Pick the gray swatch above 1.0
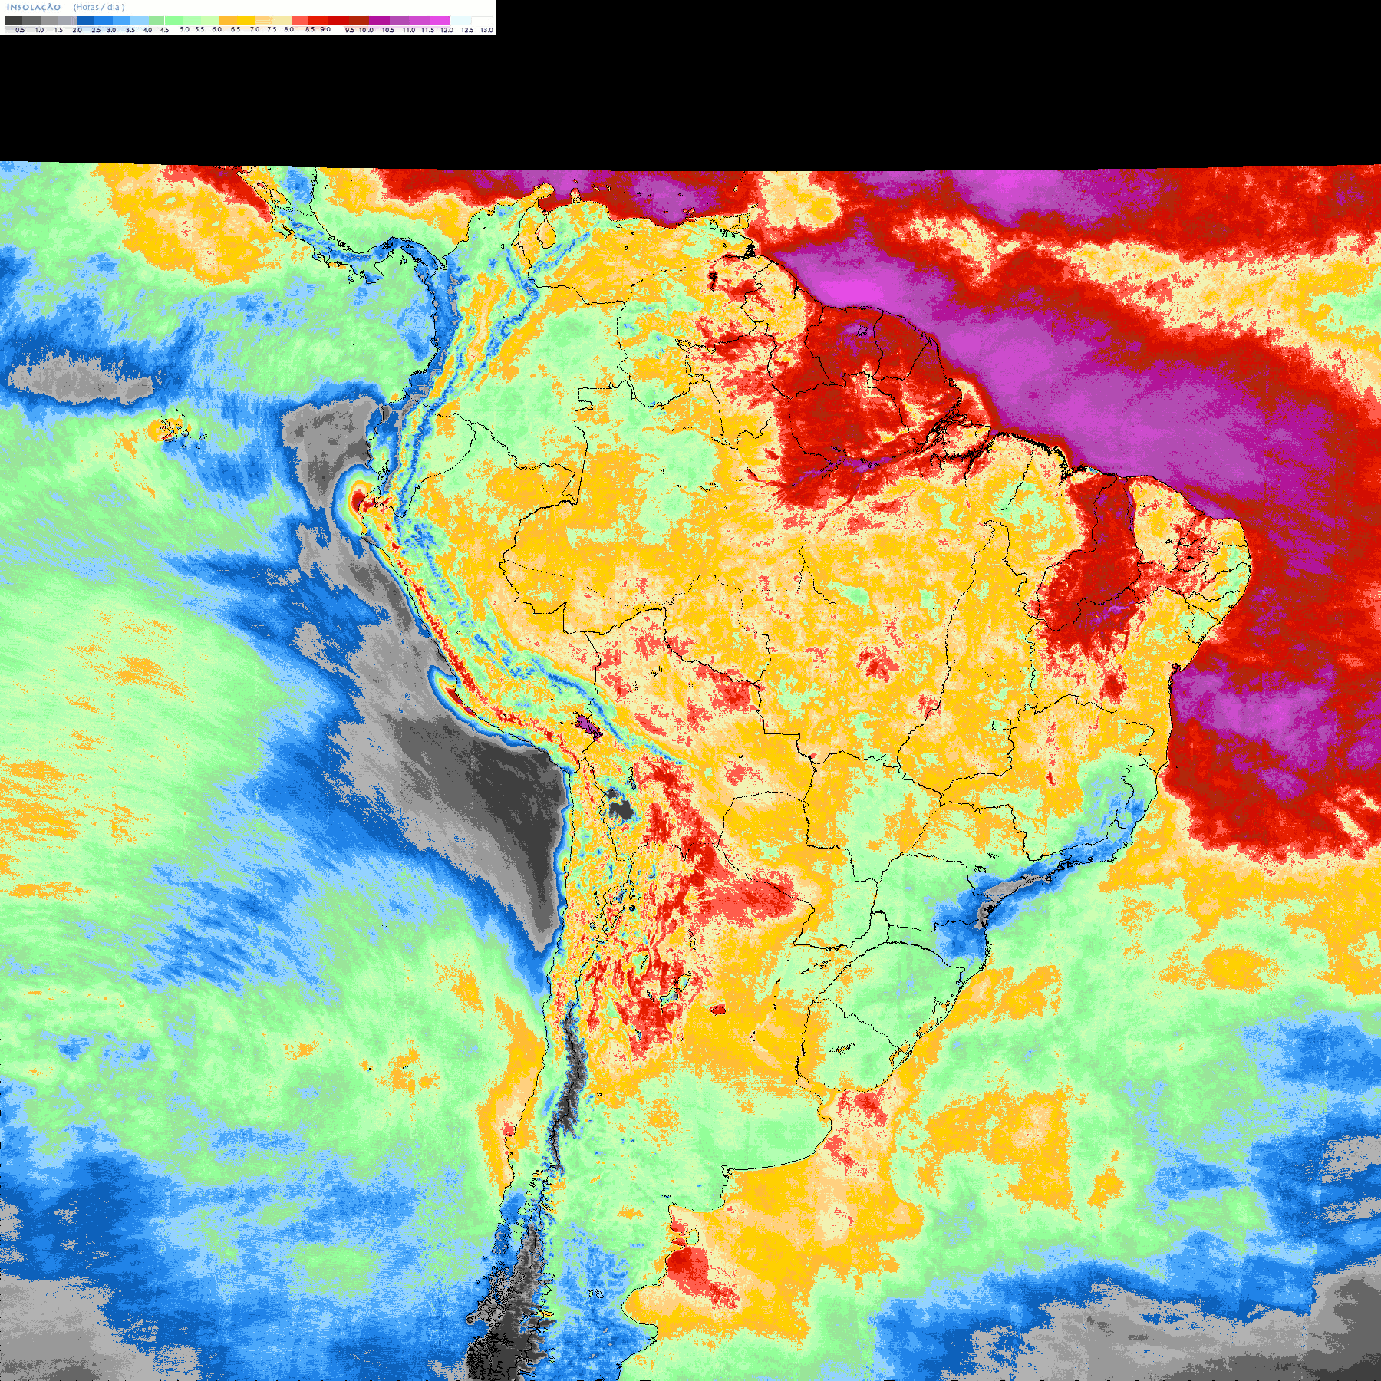 [x=31, y=21]
